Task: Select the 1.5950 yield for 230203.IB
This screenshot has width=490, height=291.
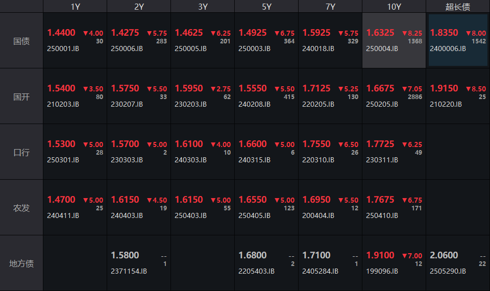Action: (189, 88)
